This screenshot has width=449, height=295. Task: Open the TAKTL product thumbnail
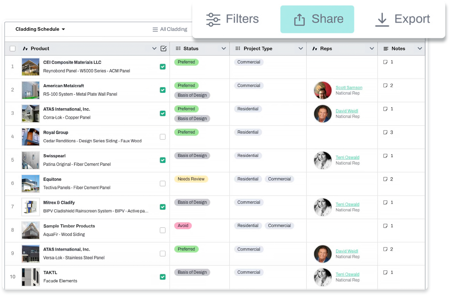point(31,277)
